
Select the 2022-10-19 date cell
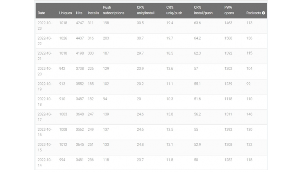tap(44, 86)
